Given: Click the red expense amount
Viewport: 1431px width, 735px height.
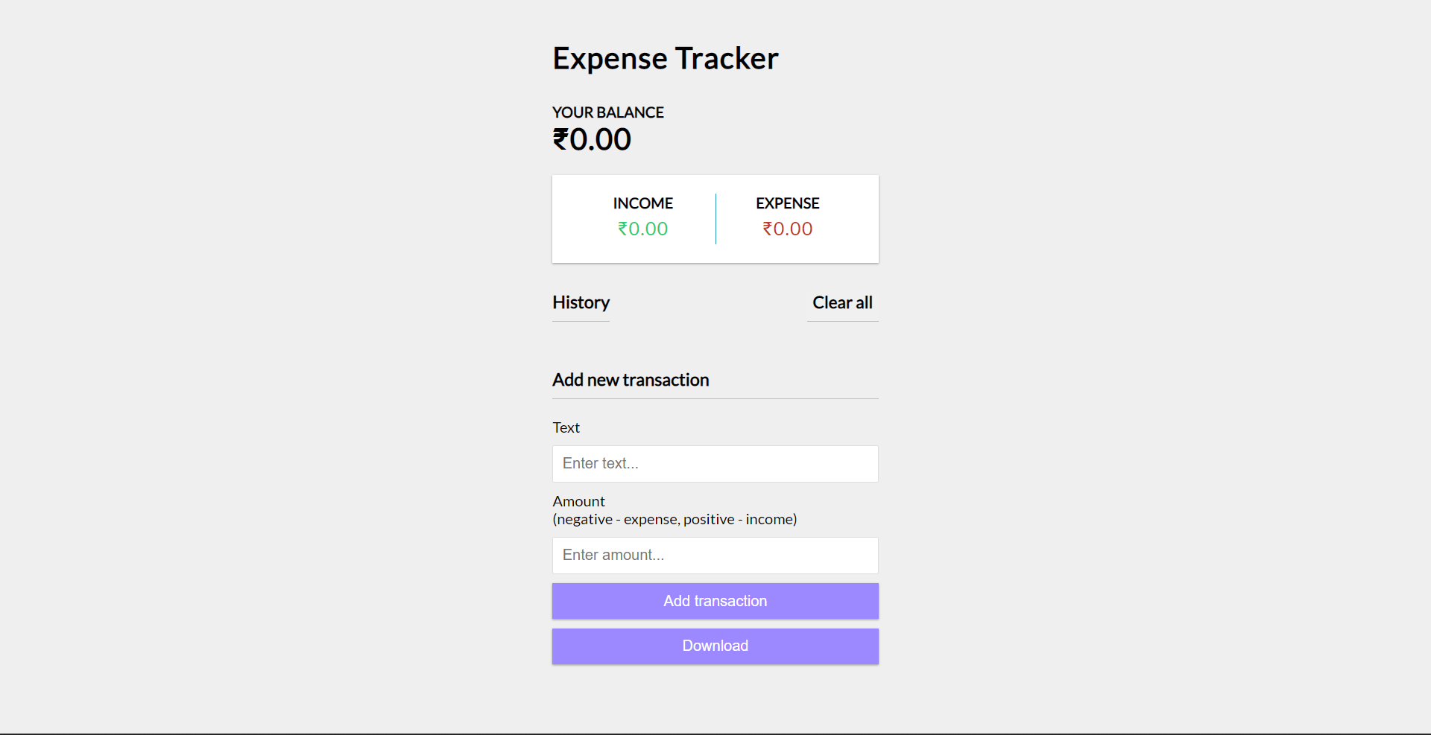Looking at the screenshot, I should [787, 229].
